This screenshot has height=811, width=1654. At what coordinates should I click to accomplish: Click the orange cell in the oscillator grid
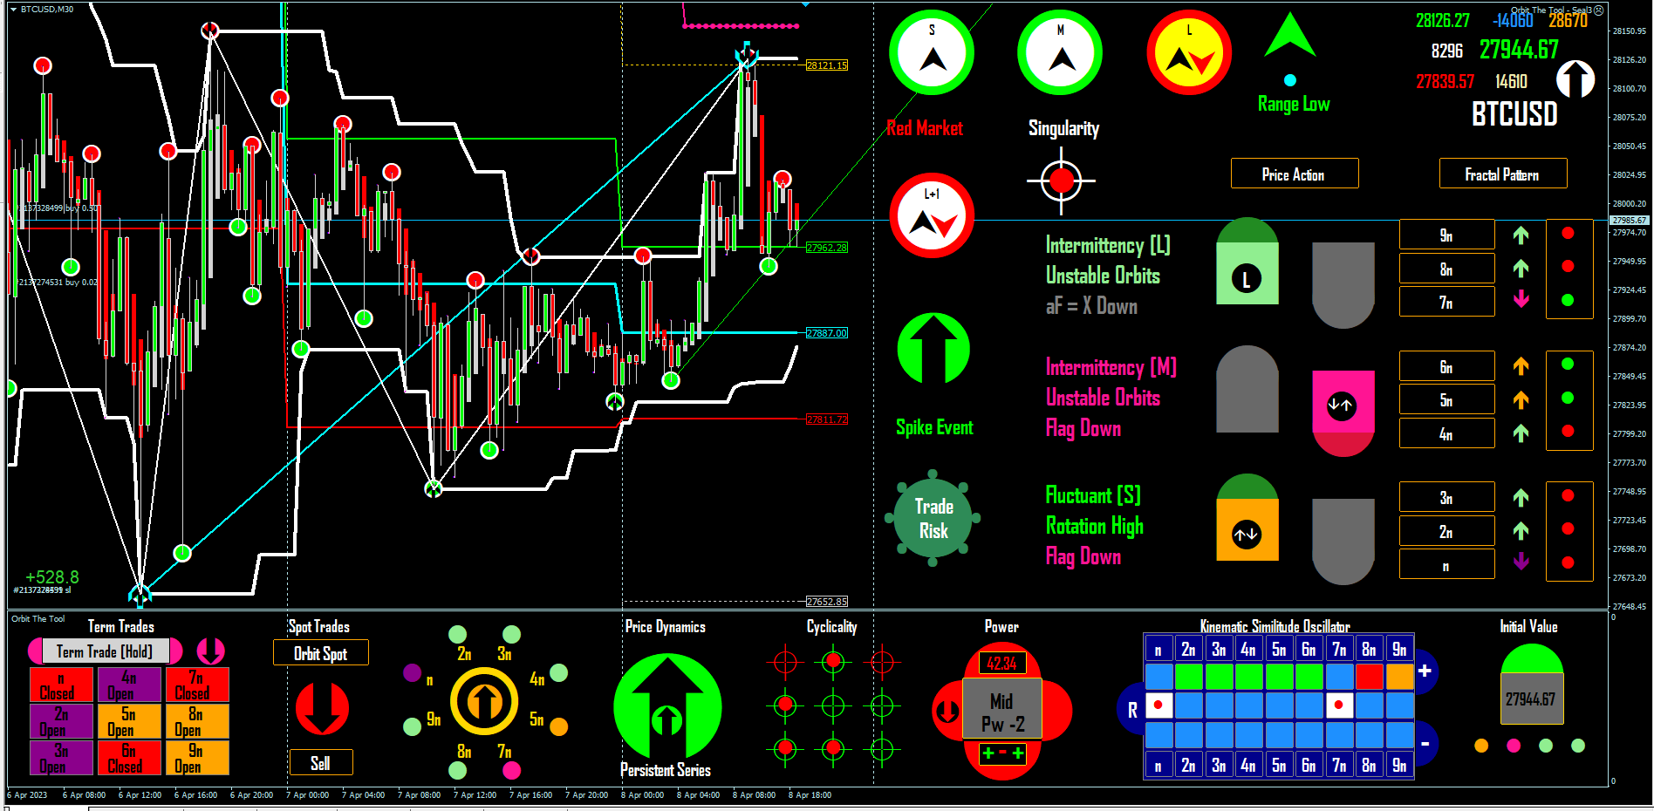tap(1399, 676)
